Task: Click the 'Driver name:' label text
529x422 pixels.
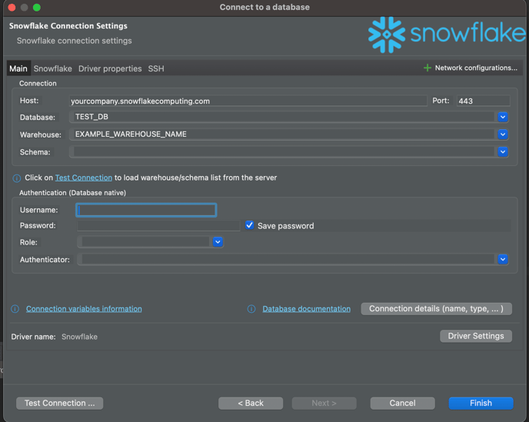Action: 33,337
